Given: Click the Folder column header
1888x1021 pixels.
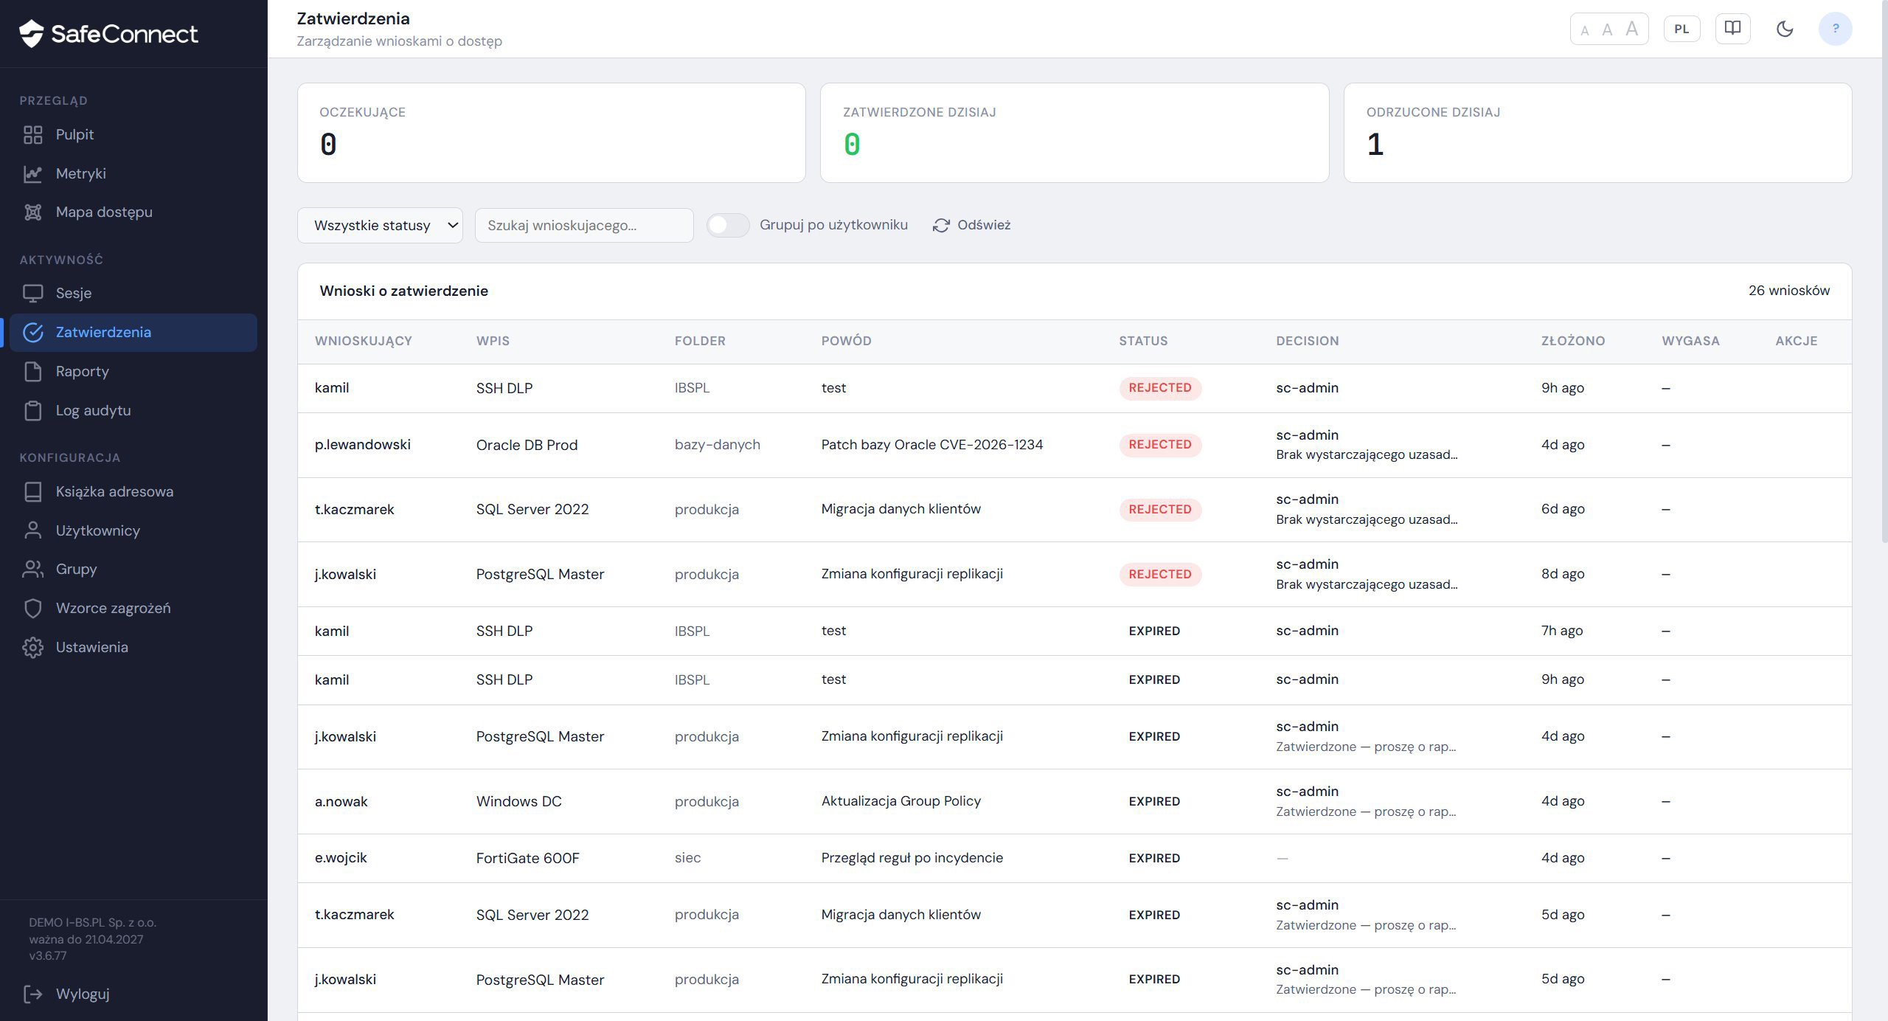Looking at the screenshot, I should pyautogui.click(x=701, y=341).
